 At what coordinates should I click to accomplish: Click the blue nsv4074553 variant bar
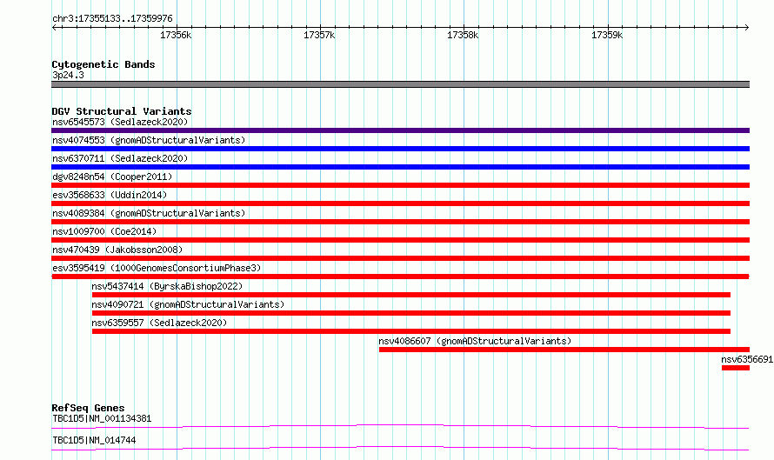400,149
